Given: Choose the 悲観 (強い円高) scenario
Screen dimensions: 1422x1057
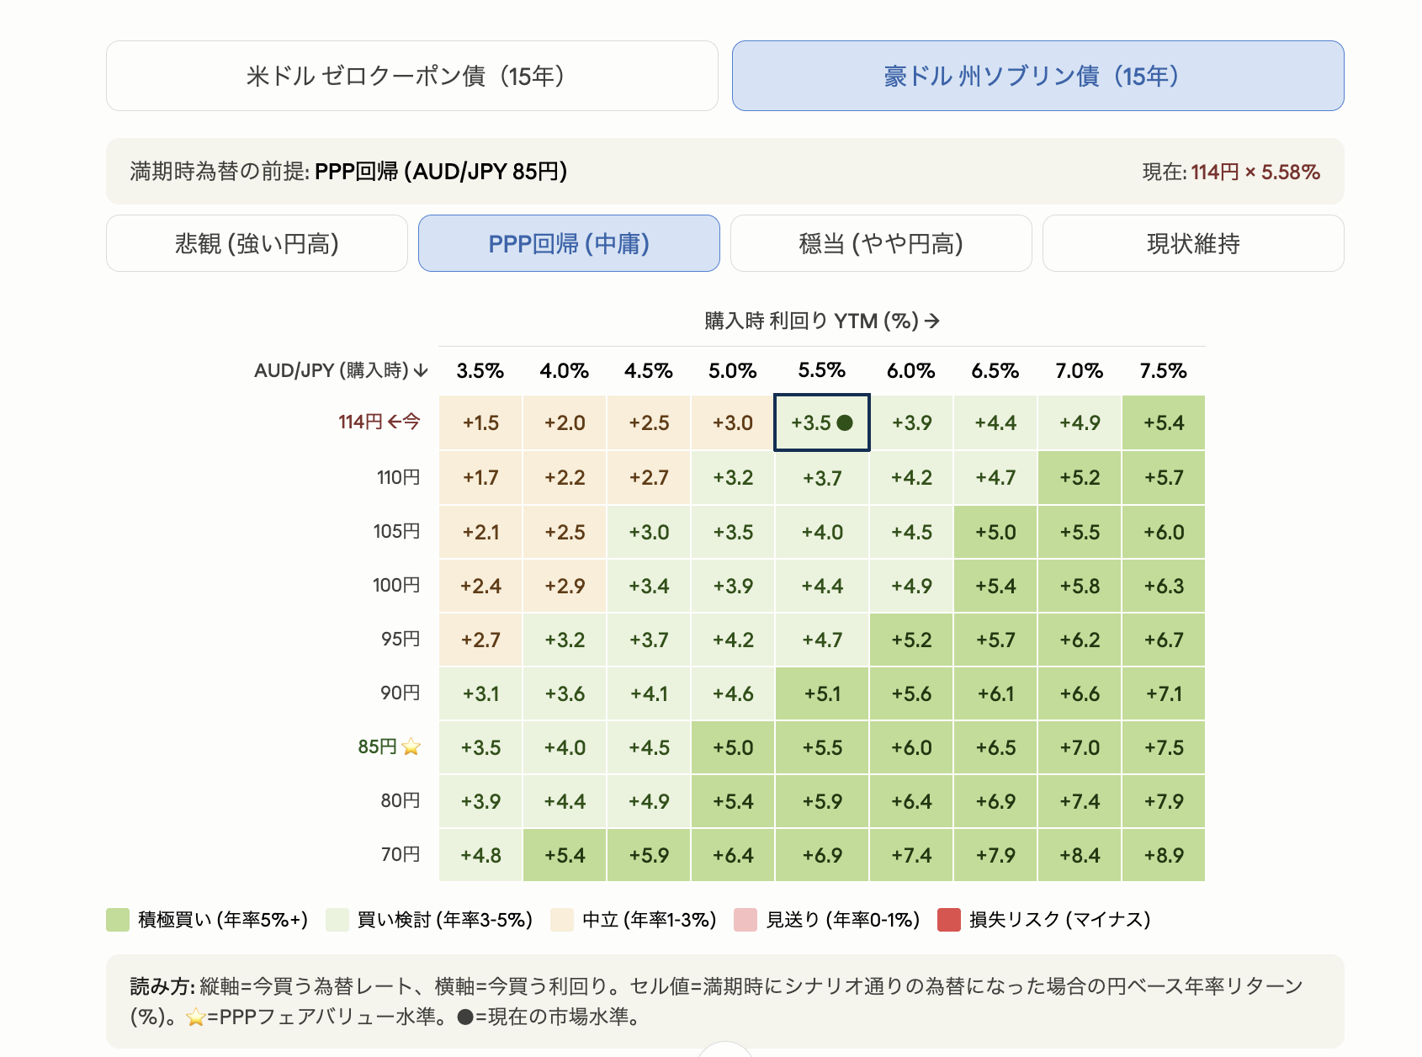Looking at the screenshot, I should tap(257, 243).
